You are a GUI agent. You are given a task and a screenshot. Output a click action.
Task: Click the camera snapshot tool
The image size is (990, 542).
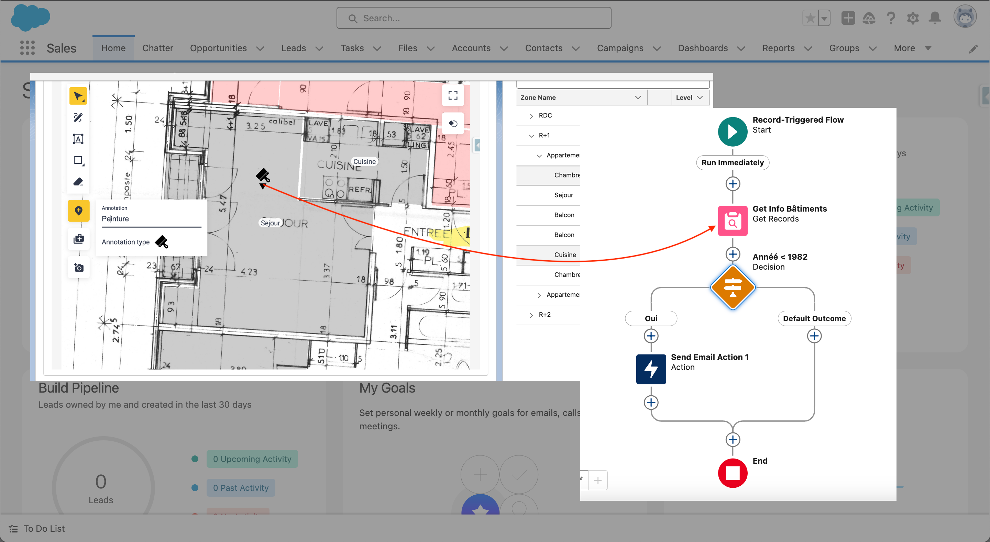coord(78,268)
